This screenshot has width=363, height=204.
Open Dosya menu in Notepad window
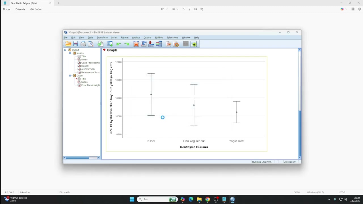point(7,9)
